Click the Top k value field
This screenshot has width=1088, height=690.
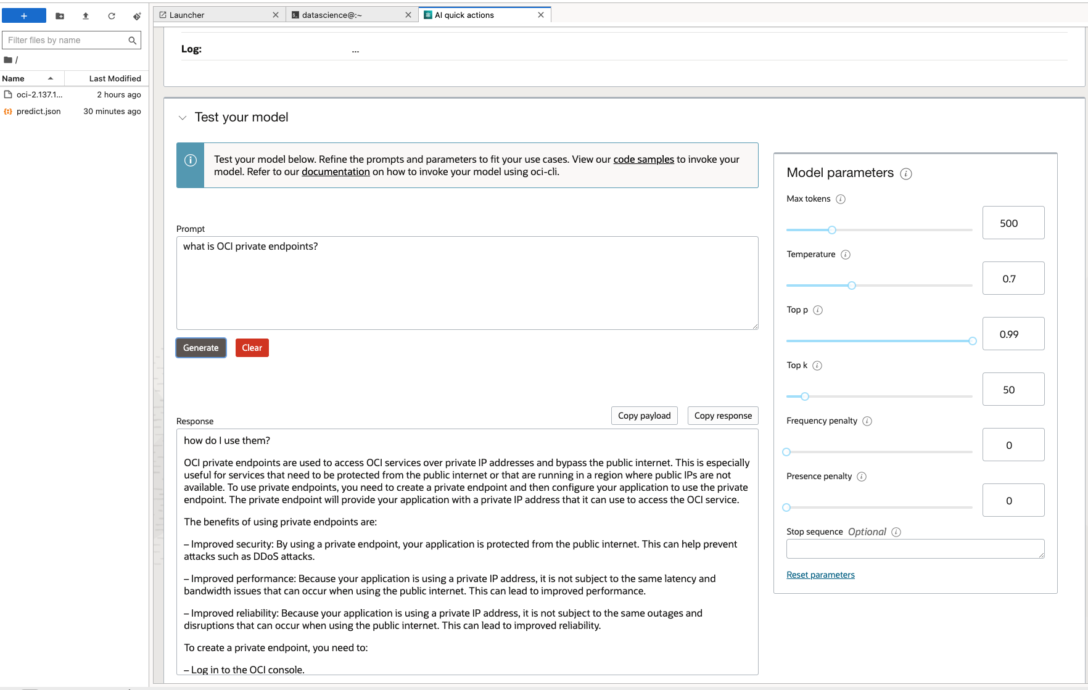(x=1013, y=389)
